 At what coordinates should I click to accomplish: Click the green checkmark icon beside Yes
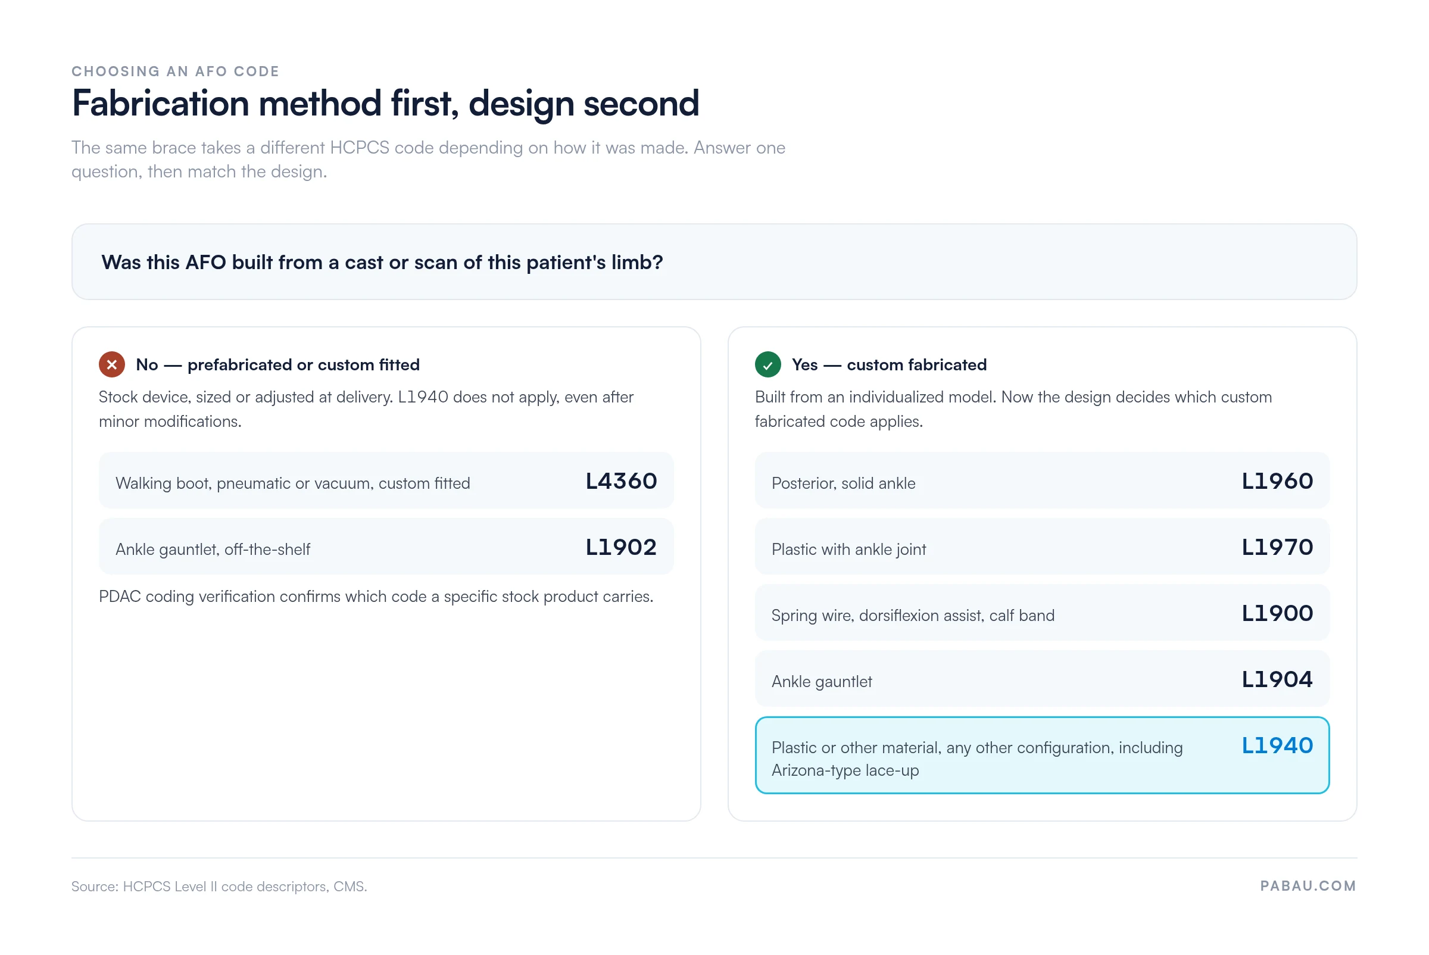pos(768,365)
